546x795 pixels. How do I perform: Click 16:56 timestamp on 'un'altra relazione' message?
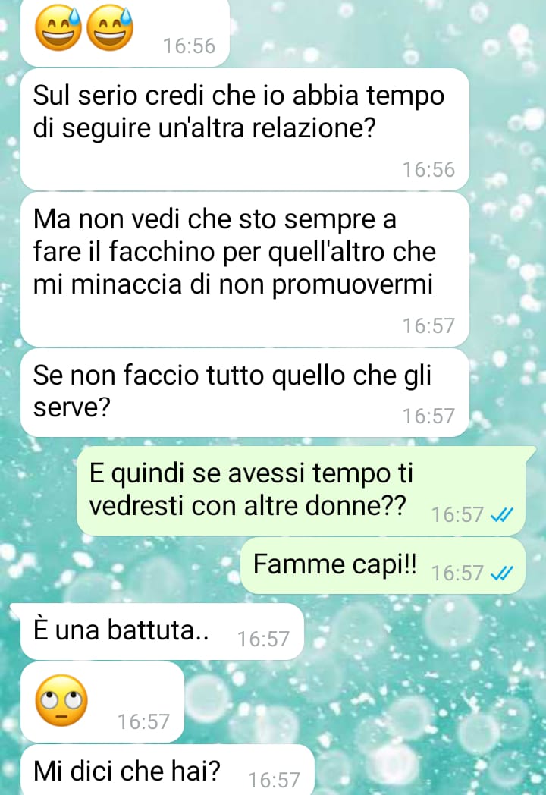point(429,169)
